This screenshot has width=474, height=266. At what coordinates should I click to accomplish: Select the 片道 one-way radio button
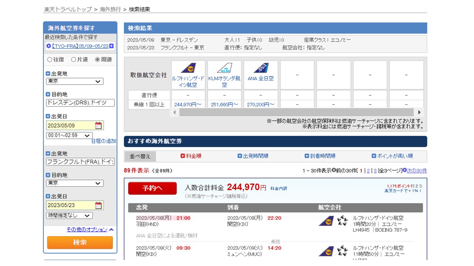[73, 59]
